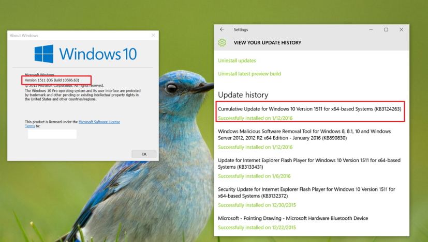Open 'Successfully installed on 12/30/2015' status
The image size is (428, 242).
[x=257, y=205]
